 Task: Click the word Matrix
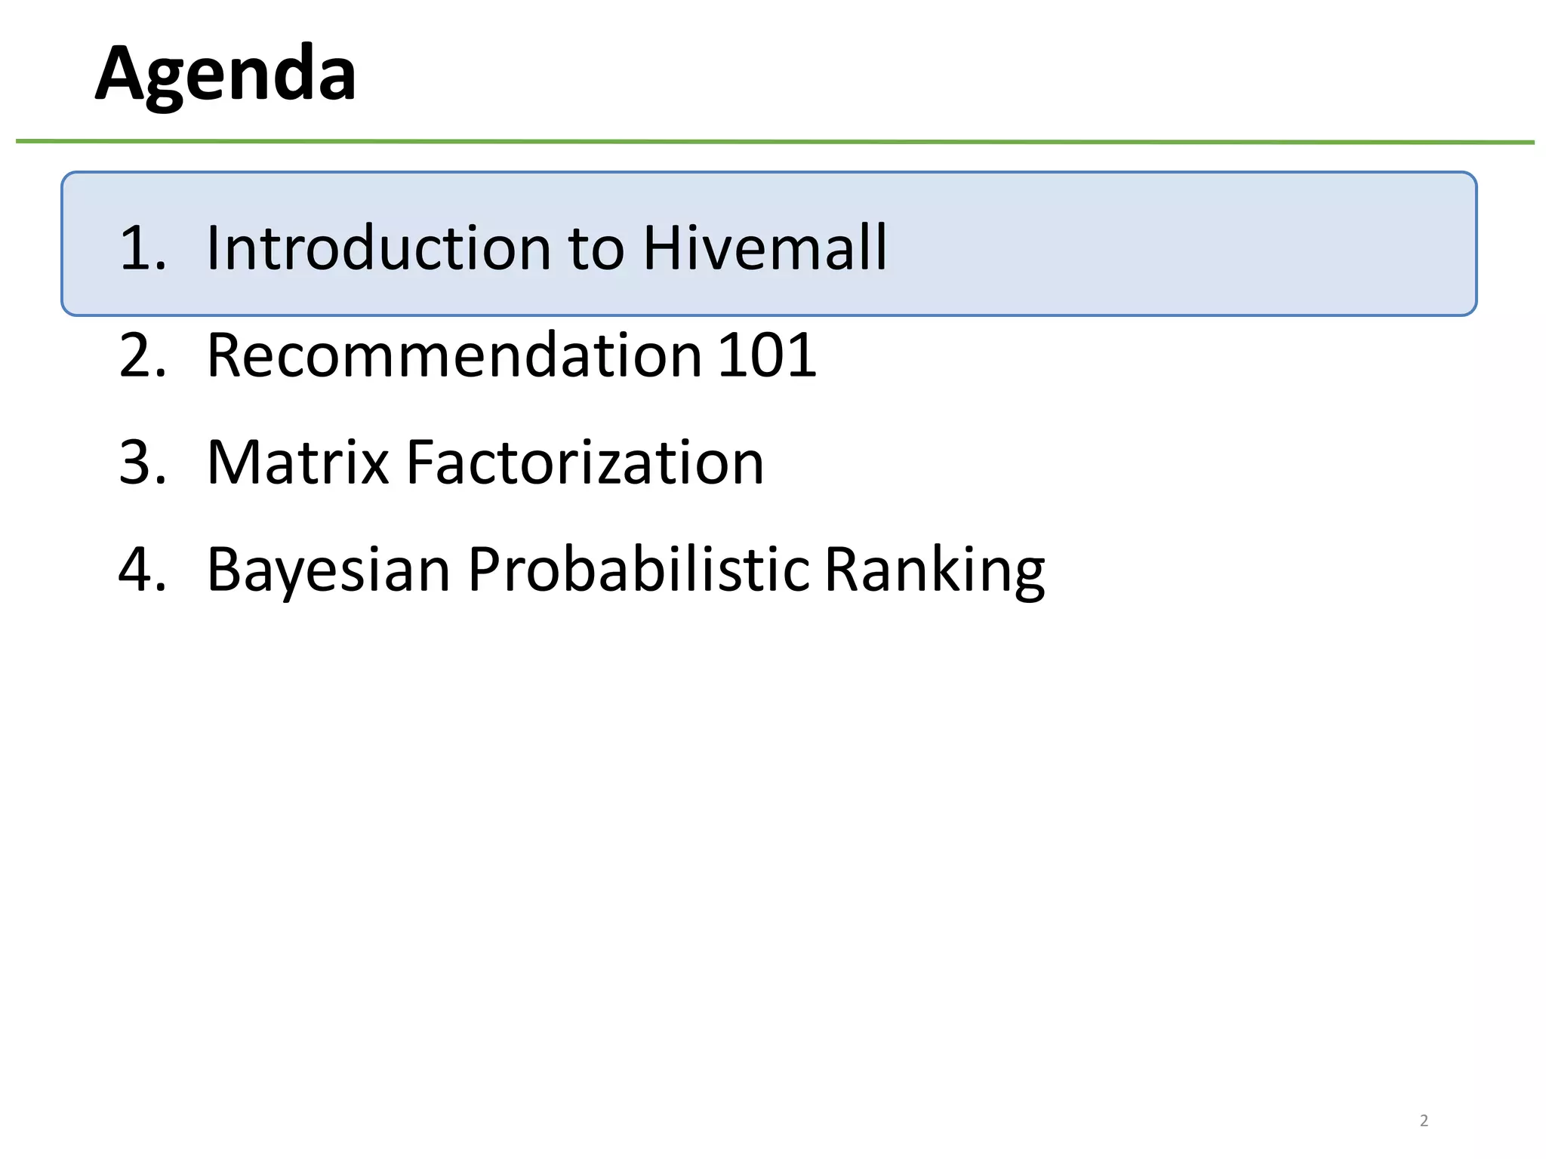[x=297, y=462]
